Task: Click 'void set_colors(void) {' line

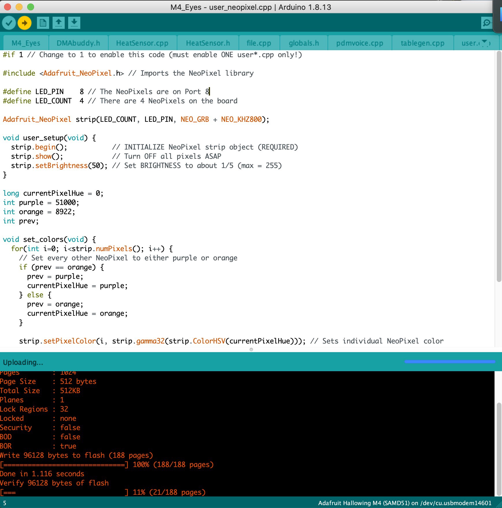Action: click(49, 239)
